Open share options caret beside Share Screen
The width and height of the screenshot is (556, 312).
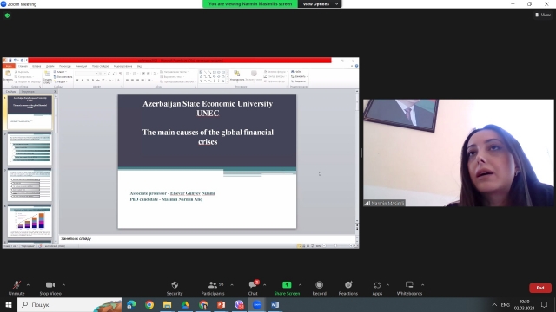(x=301, y=285)
